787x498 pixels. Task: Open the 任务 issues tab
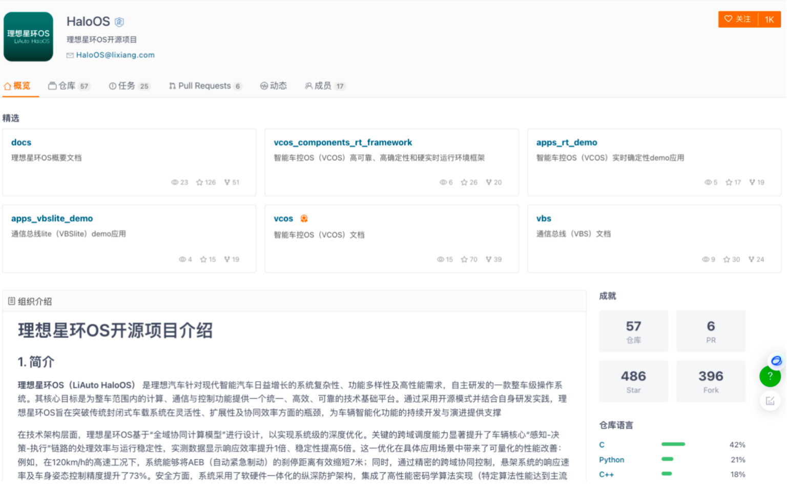coord(129,86)
